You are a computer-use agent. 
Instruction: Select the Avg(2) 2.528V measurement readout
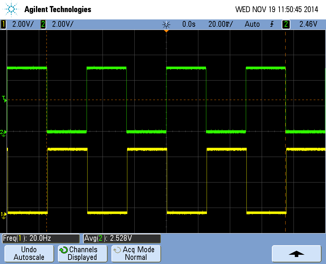tap(122, 238)
